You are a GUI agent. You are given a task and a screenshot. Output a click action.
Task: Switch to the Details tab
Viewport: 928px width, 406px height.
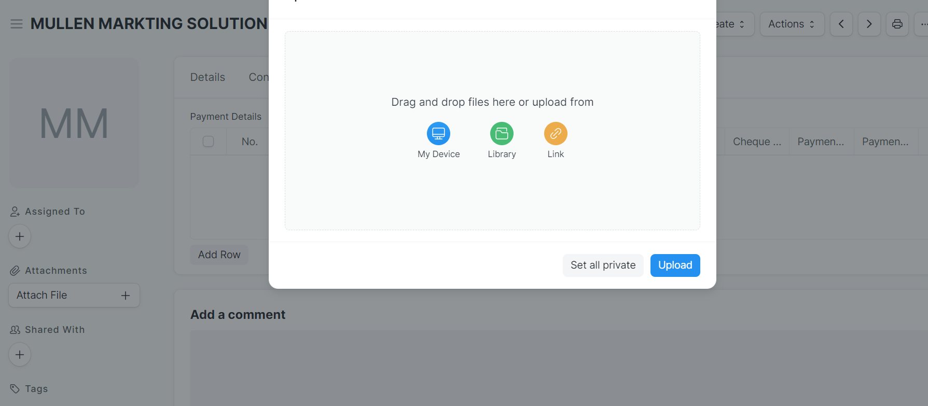[207, 77]
